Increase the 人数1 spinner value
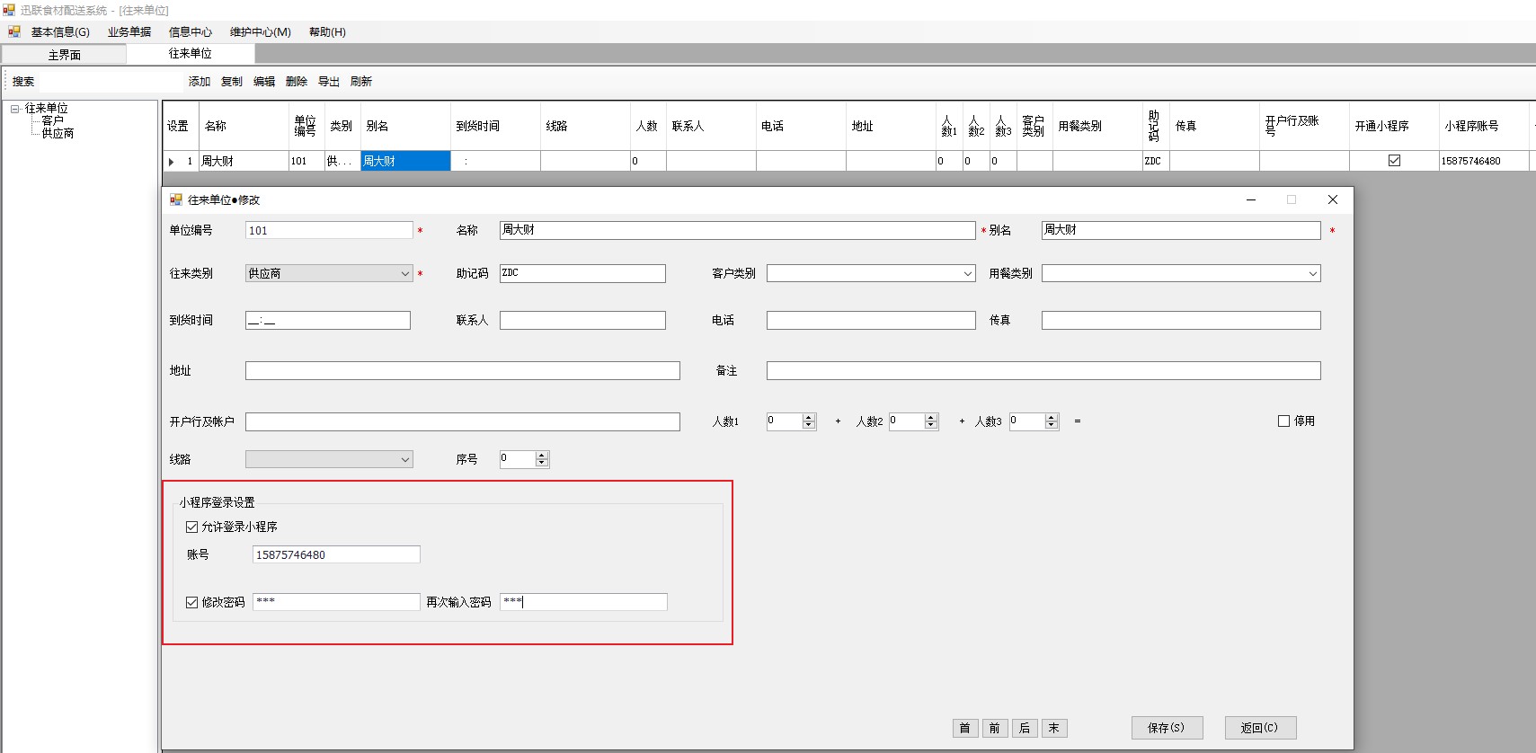 (x=809, y=417)
